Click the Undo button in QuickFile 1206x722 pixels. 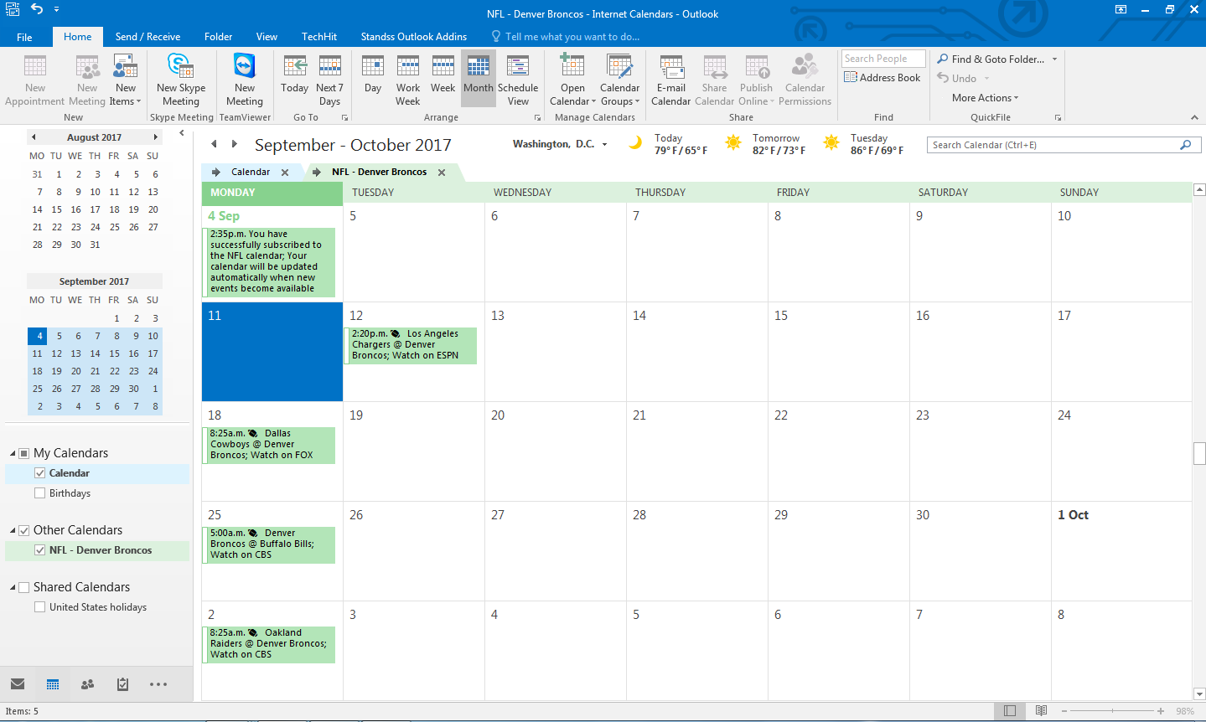pyautogui.click(x=957, y=79)
